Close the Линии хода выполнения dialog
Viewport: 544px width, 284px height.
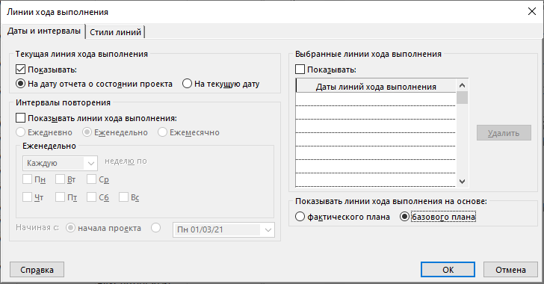(x=531, y=11)
